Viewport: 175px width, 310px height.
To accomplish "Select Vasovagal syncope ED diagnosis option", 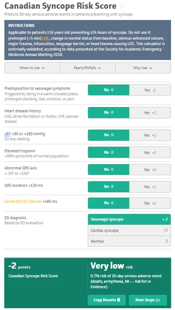I will tap(129, 219).
